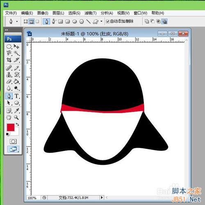Viewport: 205px width, 205px height.
Task: Select the Clone Stamp tool
Action: pos(9,75)
